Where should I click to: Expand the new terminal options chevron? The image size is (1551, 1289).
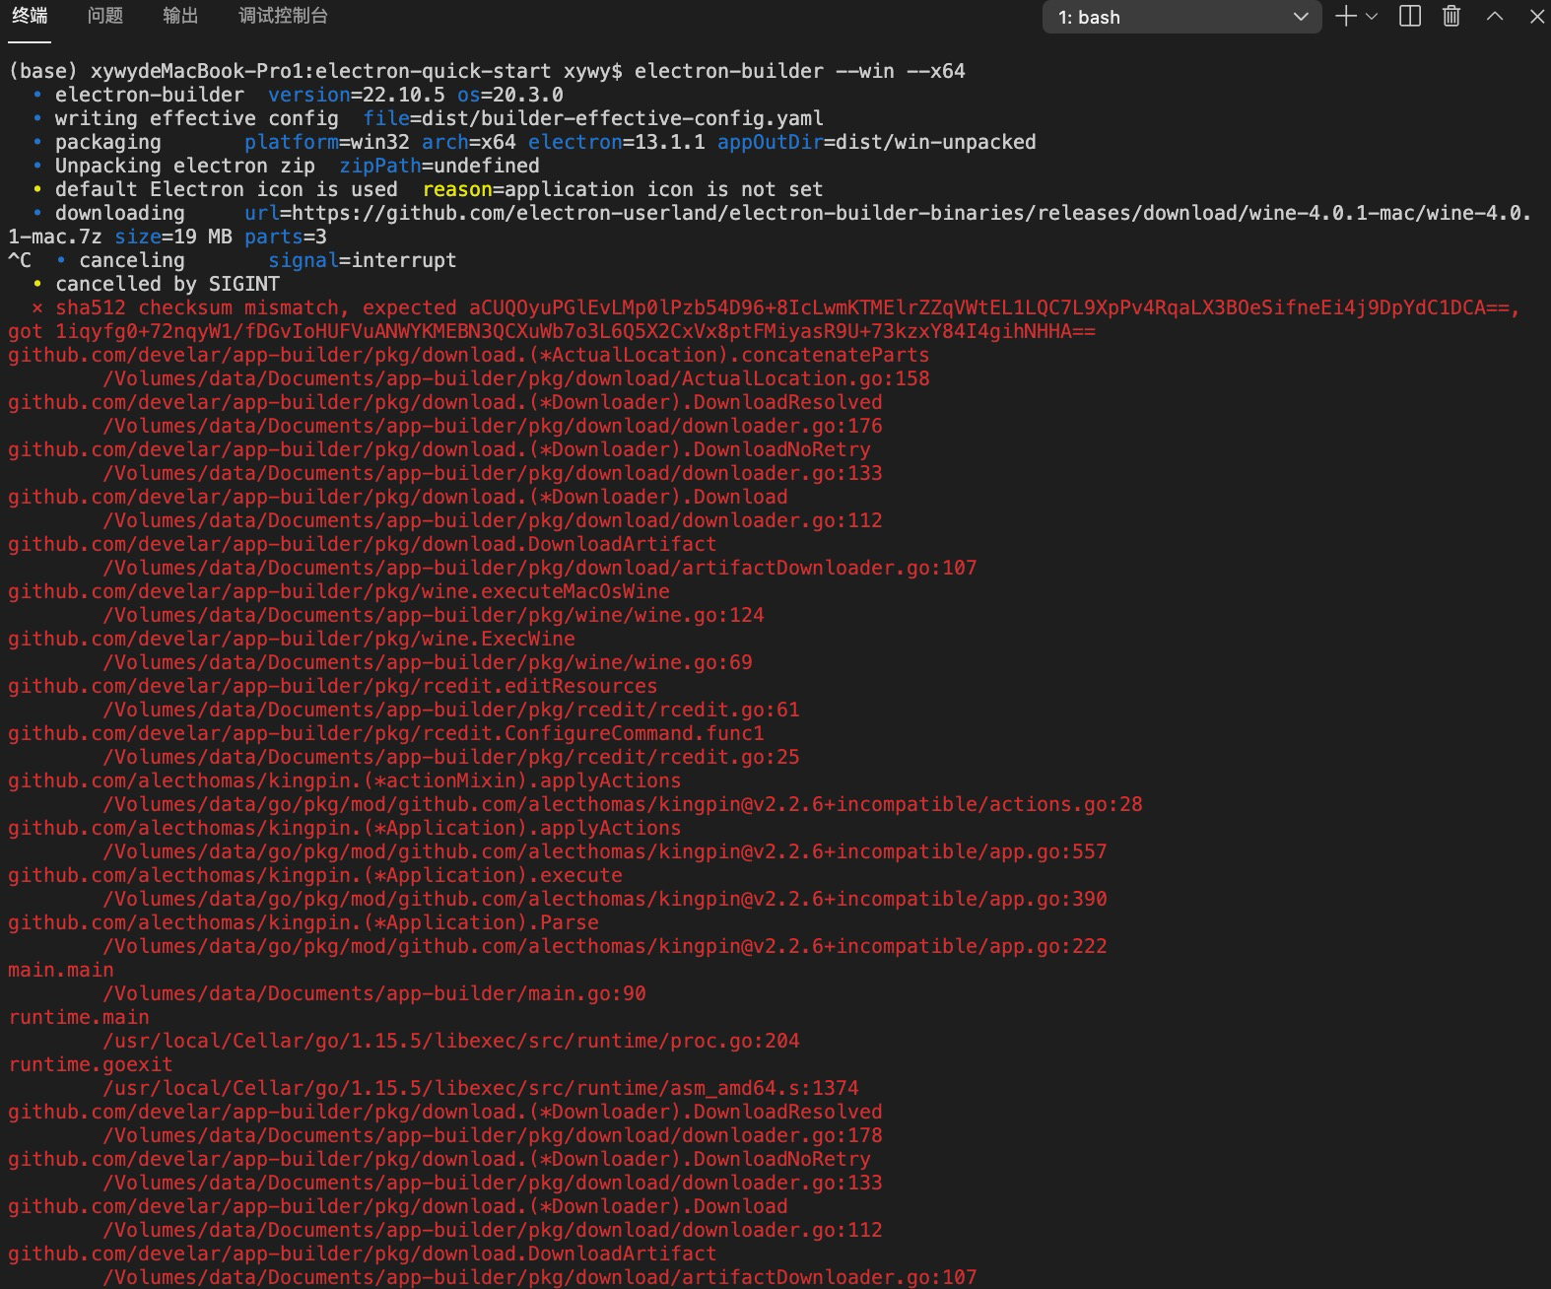1372,16
